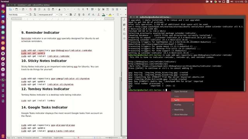Screen dimensions: 248x139
Task: Expand the new document dropdown arrow
Action: point(13,9)
